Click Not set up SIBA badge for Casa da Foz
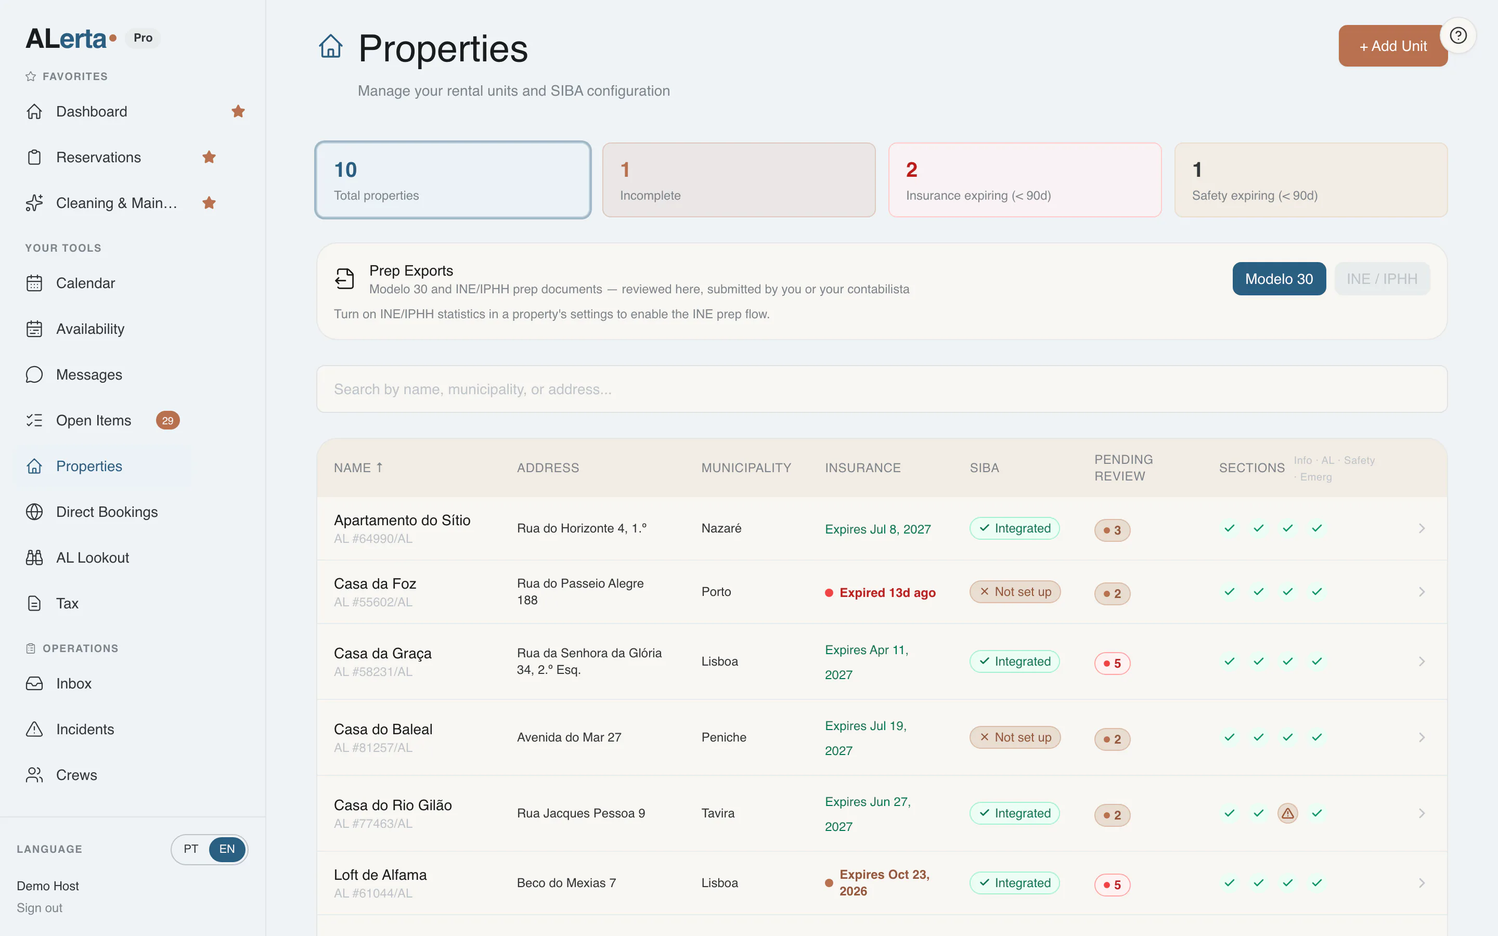 tap(1015, 592)
